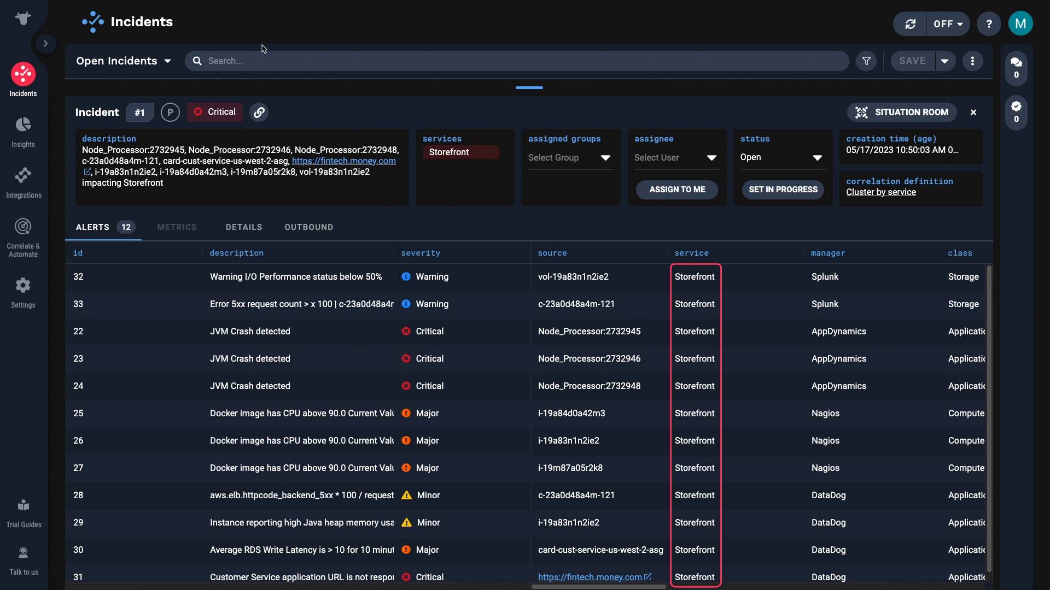Click the filter funnel icon

point(866,61)
